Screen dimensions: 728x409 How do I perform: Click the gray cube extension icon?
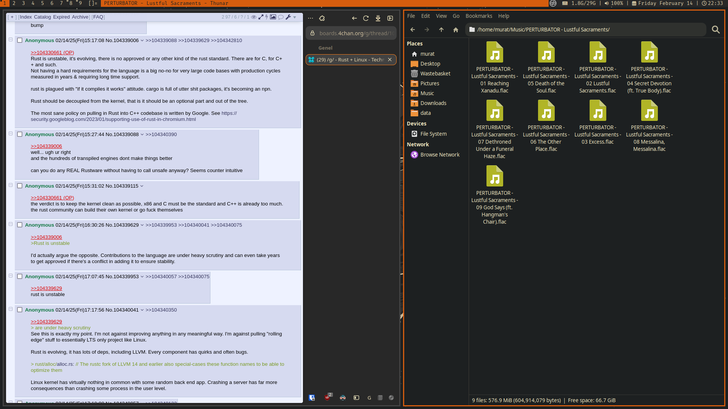(x=380, y=398)
